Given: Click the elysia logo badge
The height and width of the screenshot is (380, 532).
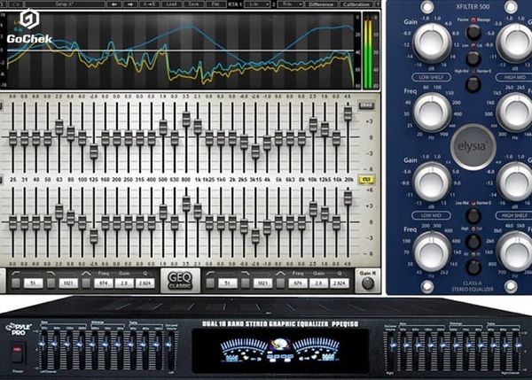Looking at the screenshot, I should pyautogui.click(x=473, y=147).
